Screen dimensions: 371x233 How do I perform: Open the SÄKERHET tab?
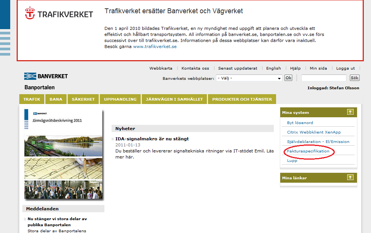[x=83, y=99]
